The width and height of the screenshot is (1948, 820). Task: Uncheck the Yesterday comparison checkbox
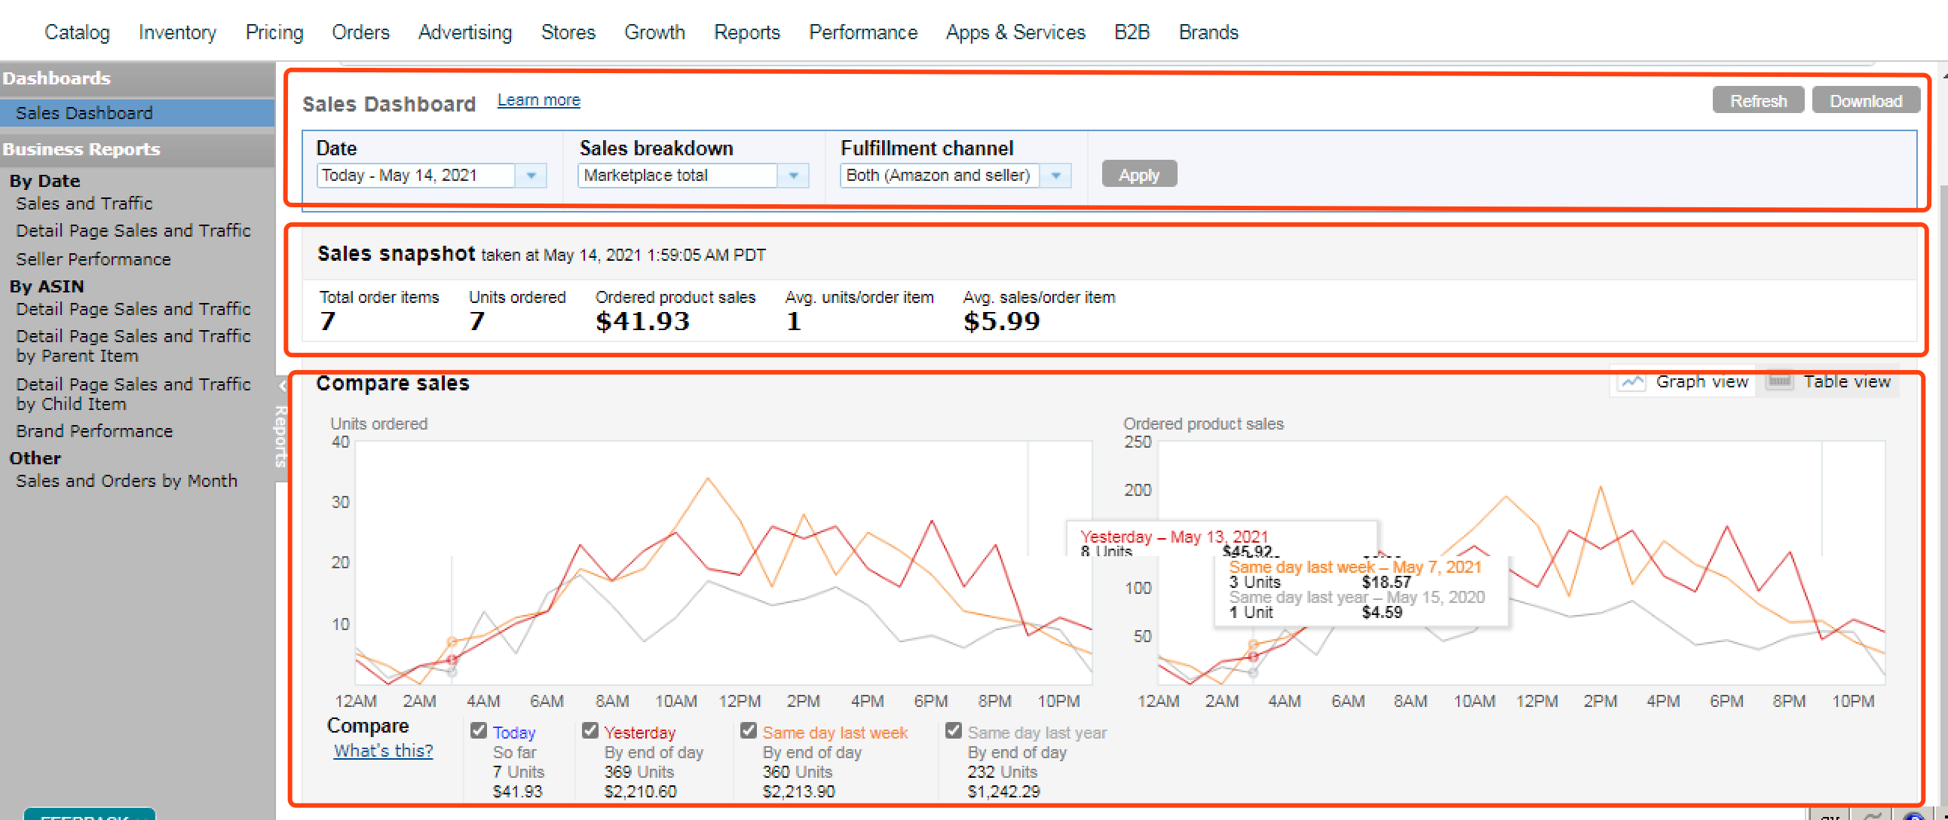point(590,730)
